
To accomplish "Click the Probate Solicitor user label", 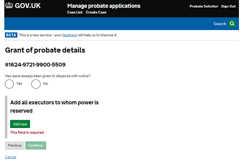I will tap(204, 6).
